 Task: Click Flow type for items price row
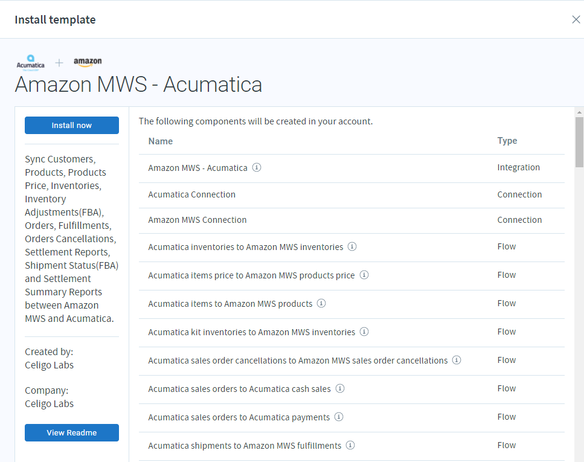(x=507, y=275)
